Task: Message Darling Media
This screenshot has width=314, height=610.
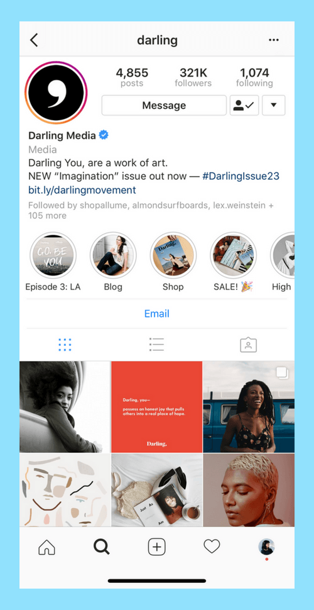Action: point(164,106)
